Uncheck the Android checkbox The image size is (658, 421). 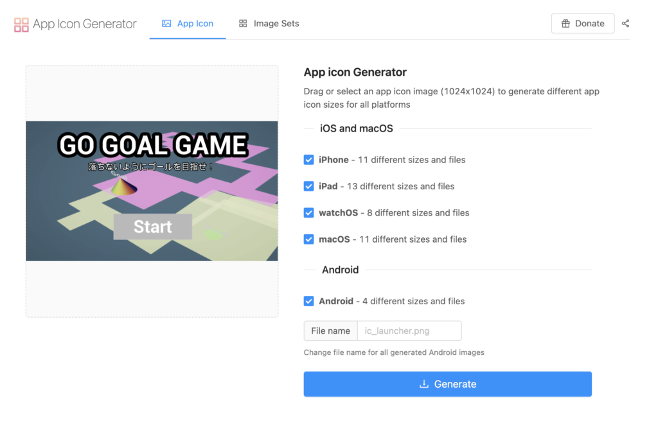pos(309,301)
